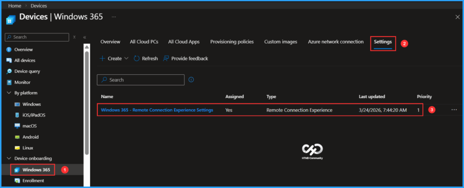464x188 pixels.
Task: Sort by the Assigned column header
Action: point(235,96)
